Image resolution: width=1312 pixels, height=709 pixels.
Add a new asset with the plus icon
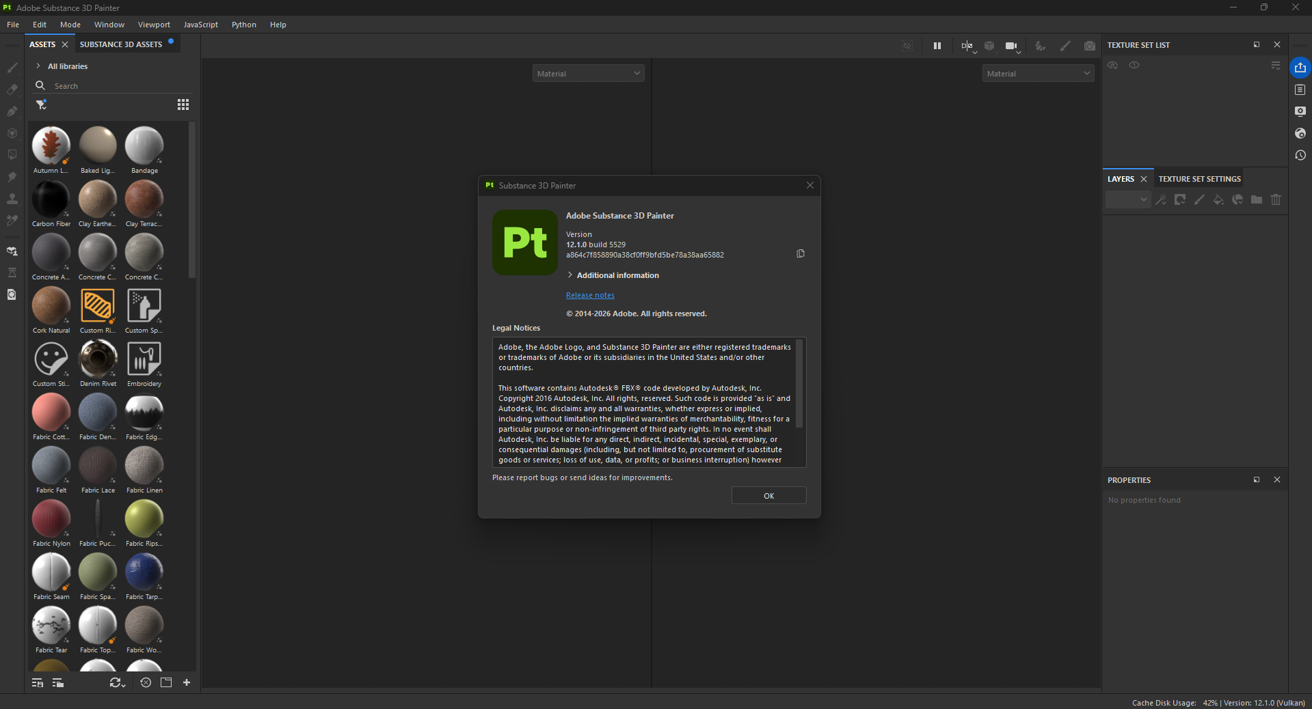click(x=187, y=682)
